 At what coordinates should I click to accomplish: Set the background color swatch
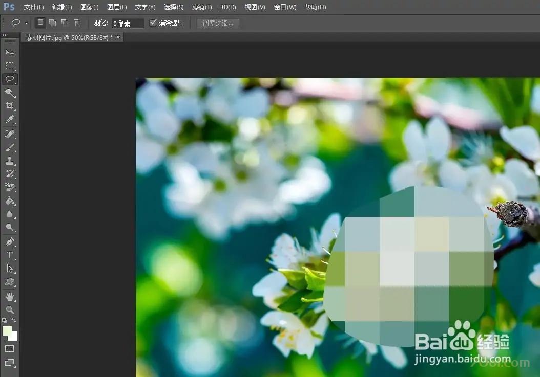[14, 337]
